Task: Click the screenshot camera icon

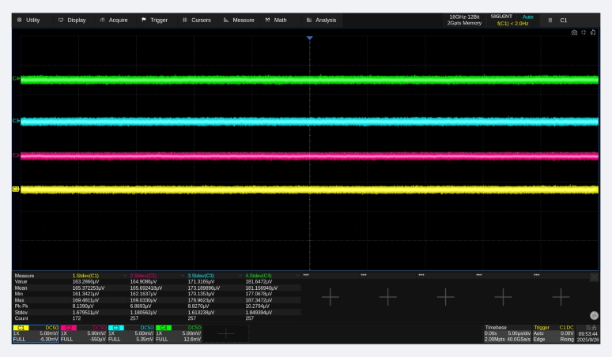Action: click(x=575, y=32)
